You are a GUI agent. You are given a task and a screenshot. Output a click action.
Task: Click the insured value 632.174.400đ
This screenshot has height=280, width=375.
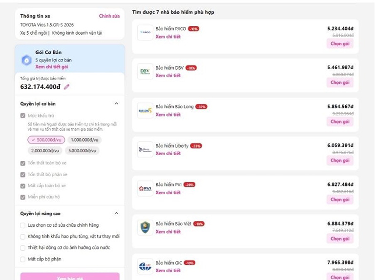[x=40, y=87]
